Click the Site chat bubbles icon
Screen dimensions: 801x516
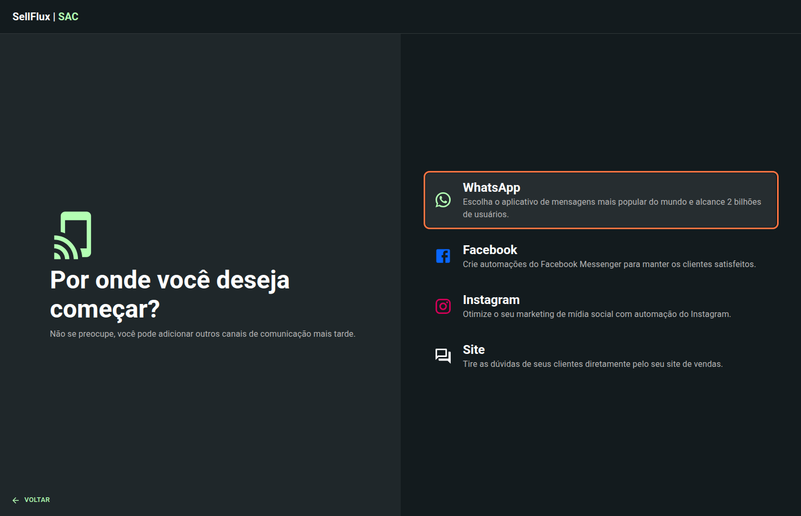coord(443,356)
